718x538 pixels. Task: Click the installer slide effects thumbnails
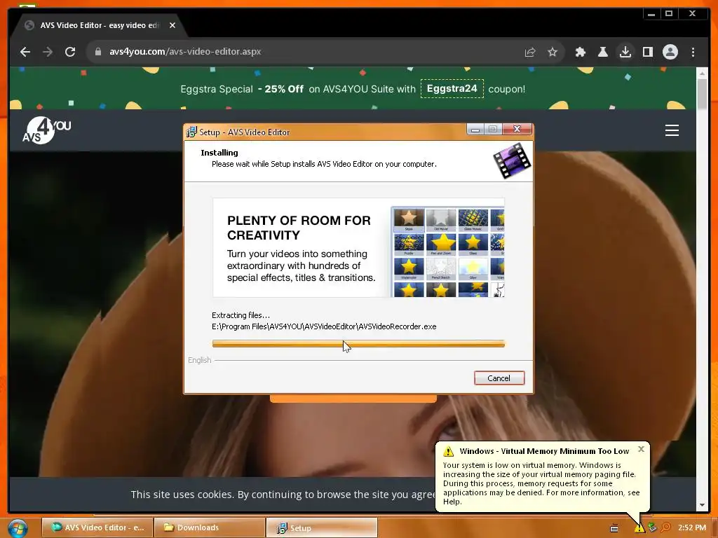[448, 252]
